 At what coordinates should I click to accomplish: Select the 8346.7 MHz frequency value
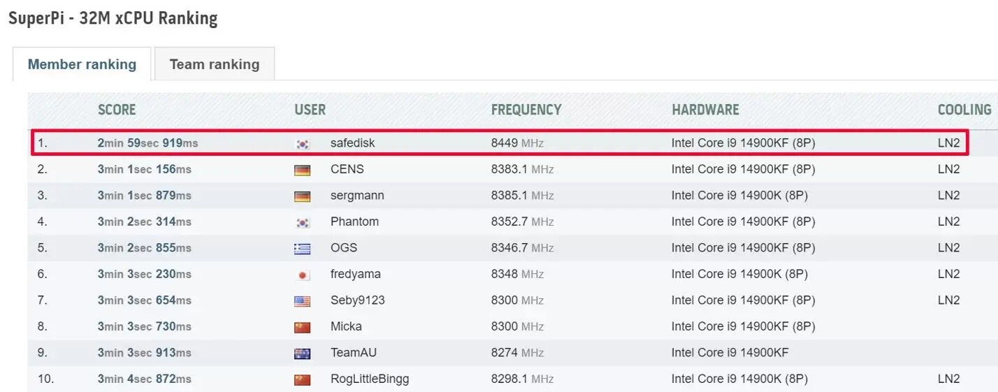point(523,248)
